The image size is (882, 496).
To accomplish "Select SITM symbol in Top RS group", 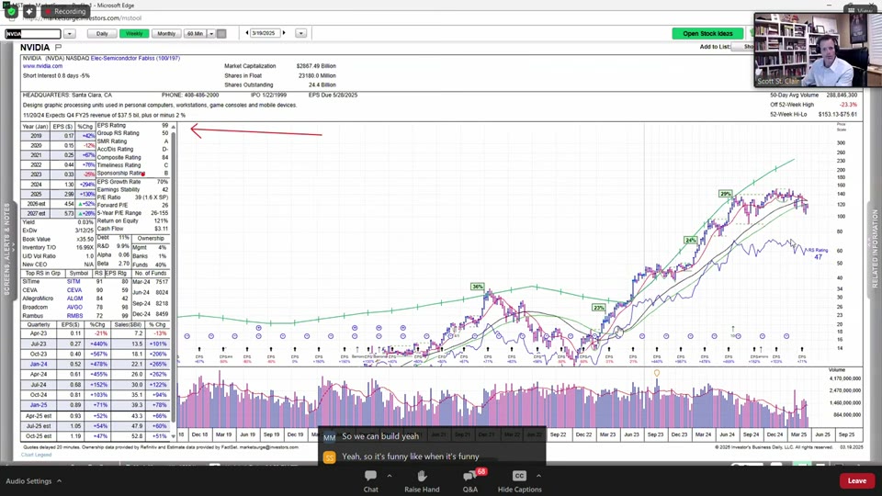I will coord(73,281).
